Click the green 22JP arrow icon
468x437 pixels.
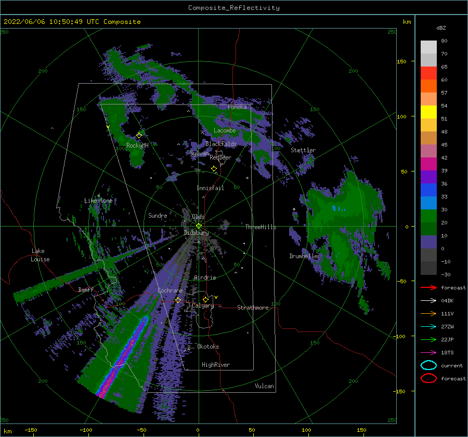428,339
